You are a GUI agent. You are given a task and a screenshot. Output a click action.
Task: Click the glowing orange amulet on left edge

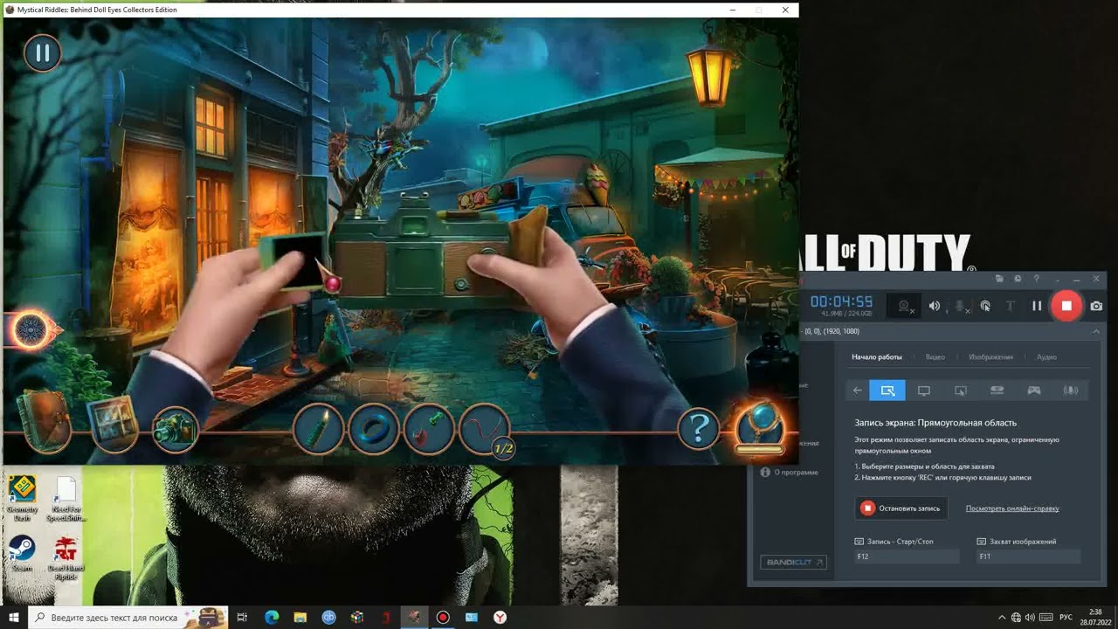[32, 330]
